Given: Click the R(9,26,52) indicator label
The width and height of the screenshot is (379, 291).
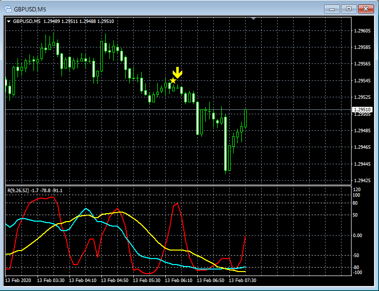Looking at the screenshot, I should pyautogui.click(x=35, y=191).
